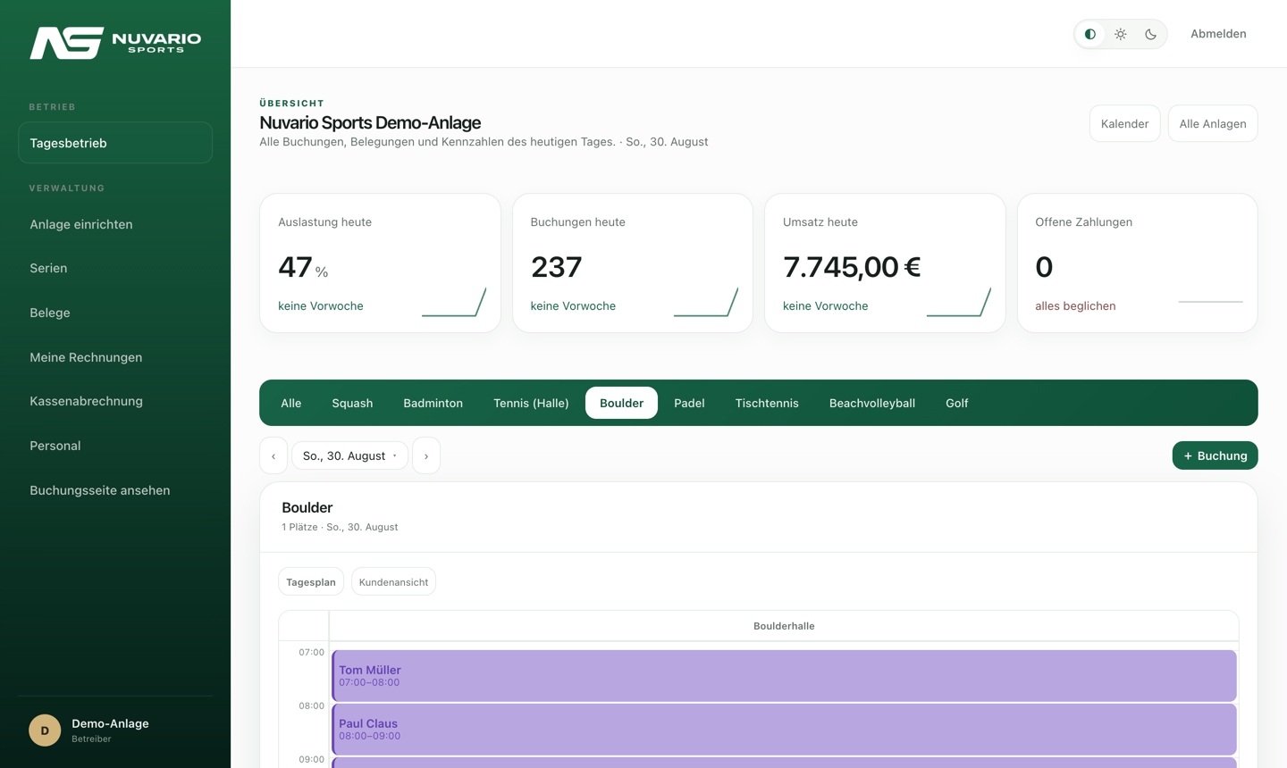Select the Boulder tab

tap(621, 403)
